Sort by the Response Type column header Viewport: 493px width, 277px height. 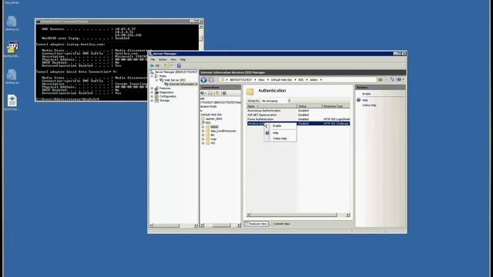pos(336,106)
